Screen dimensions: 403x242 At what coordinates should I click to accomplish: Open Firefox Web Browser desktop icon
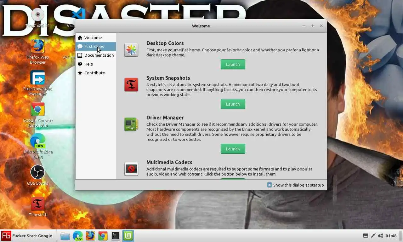click(x=38, y=51)
